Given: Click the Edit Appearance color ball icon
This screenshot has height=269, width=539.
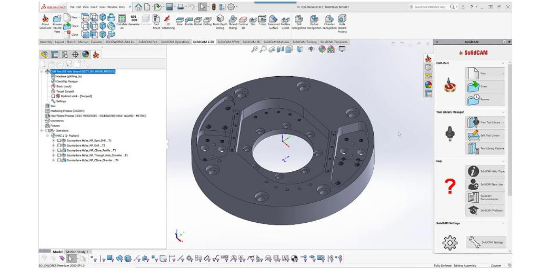Looking at the screenshot, I should pos(322,49).
